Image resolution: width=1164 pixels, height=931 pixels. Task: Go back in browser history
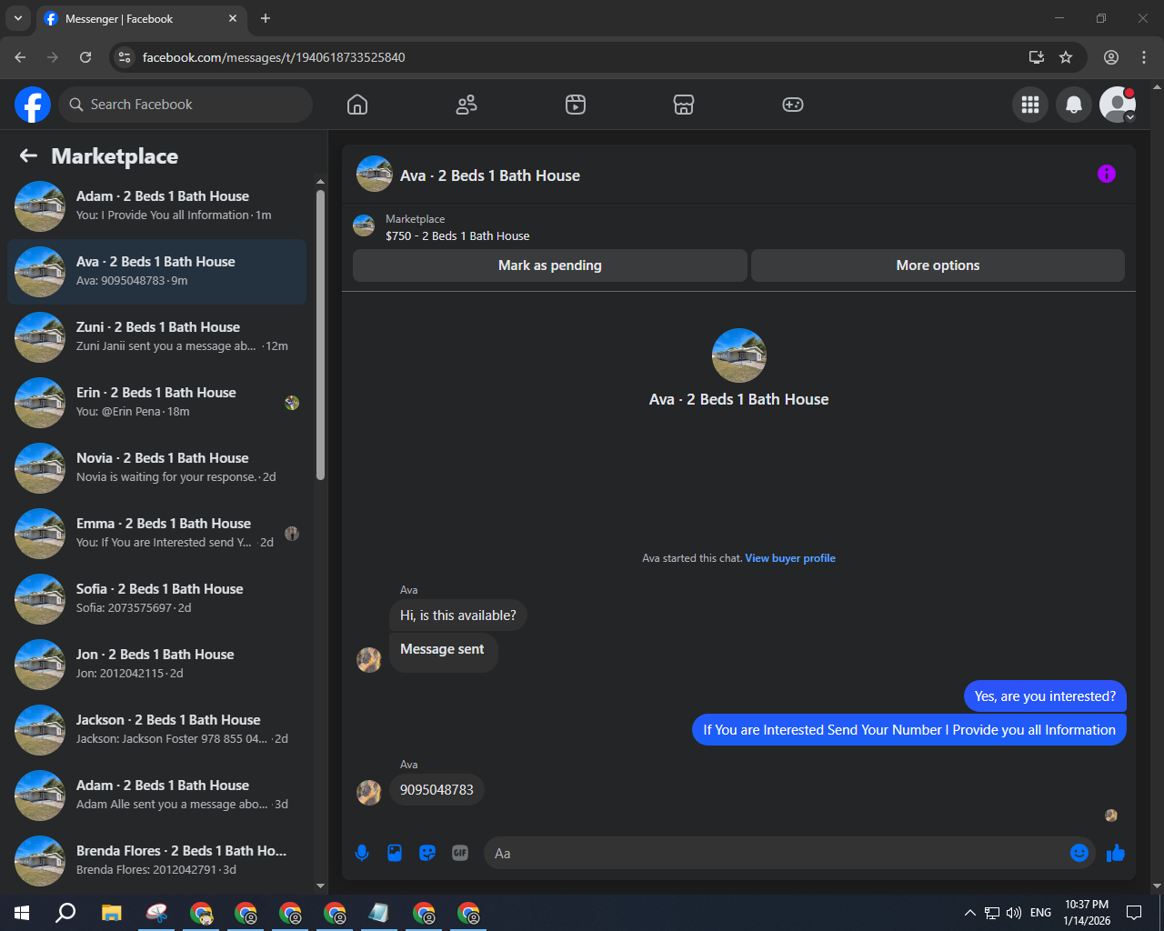[20, 57]
